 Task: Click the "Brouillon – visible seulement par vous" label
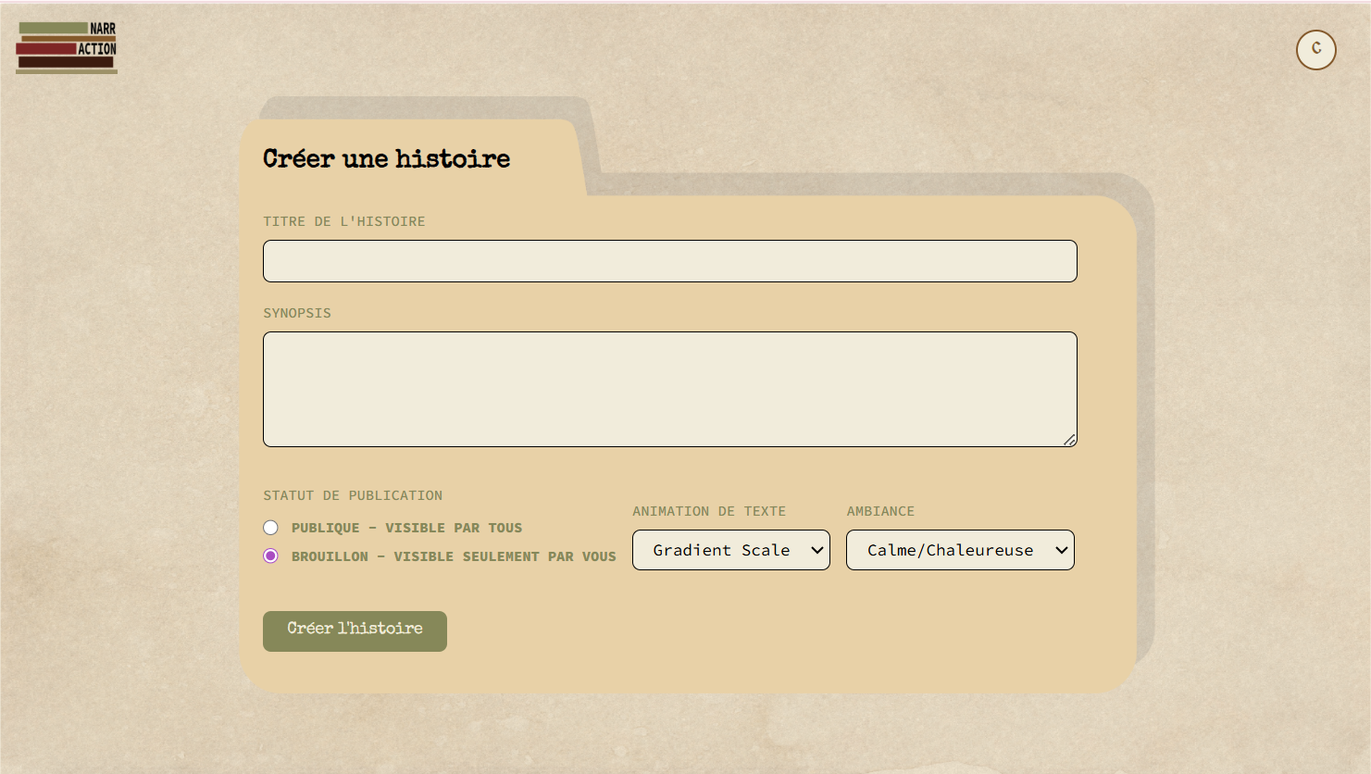tap(454, 556)
